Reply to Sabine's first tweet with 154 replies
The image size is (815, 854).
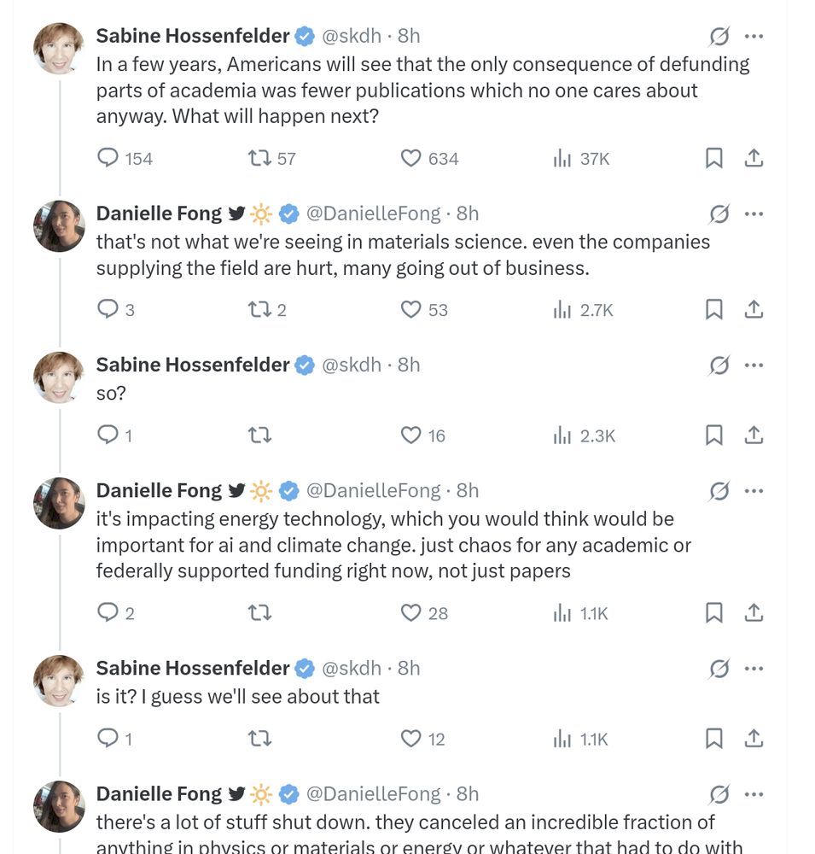(108, 158)
